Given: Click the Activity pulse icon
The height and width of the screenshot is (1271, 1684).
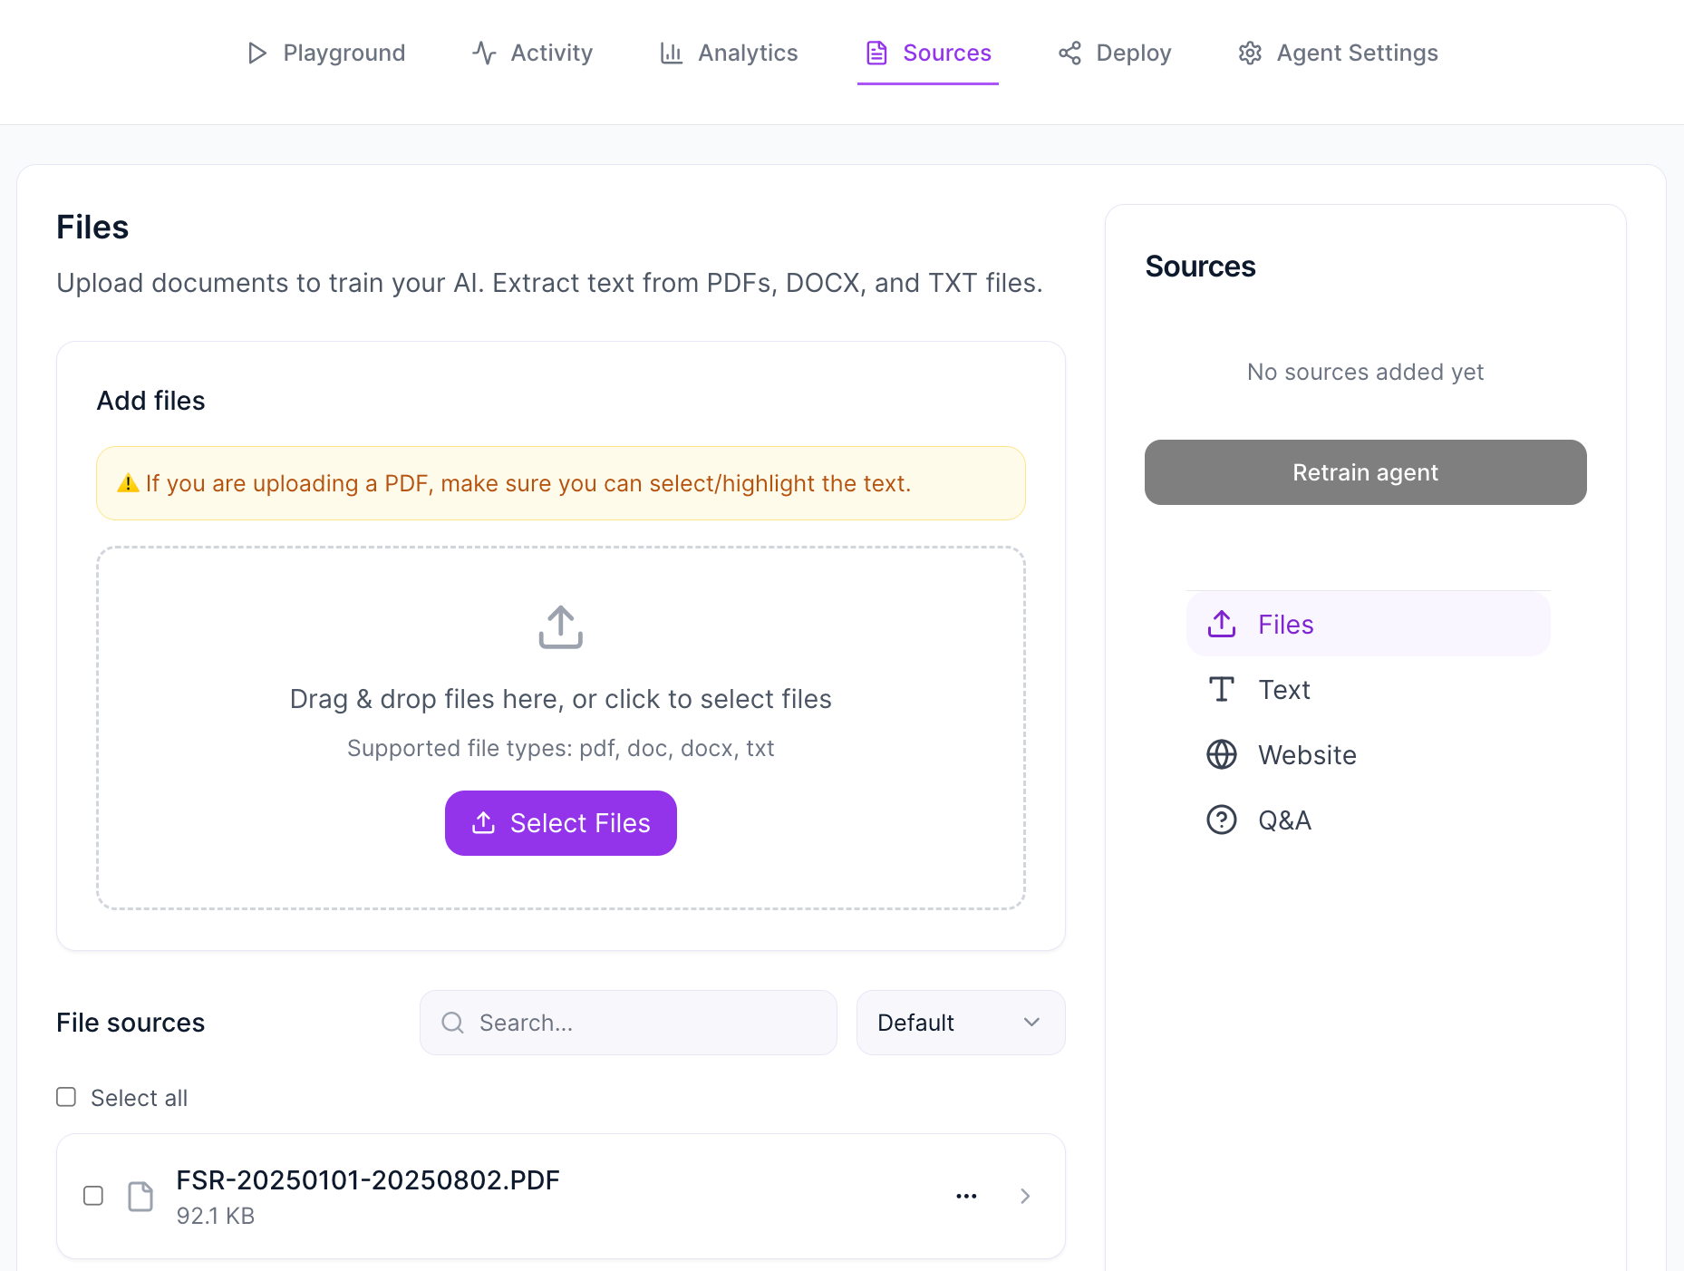Looking at the screenshot, I should tap(484, 53).
